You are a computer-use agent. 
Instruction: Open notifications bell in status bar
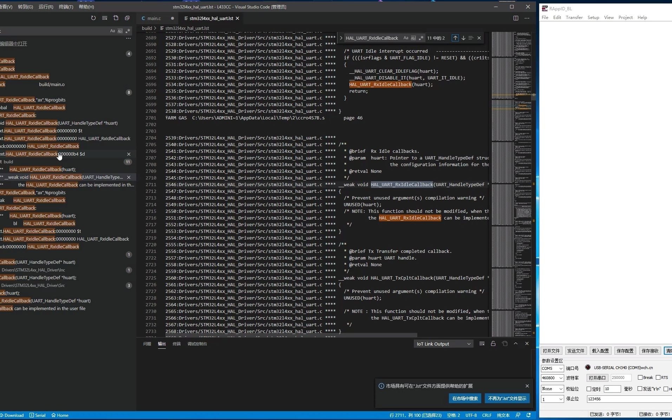tap(529, 415)
